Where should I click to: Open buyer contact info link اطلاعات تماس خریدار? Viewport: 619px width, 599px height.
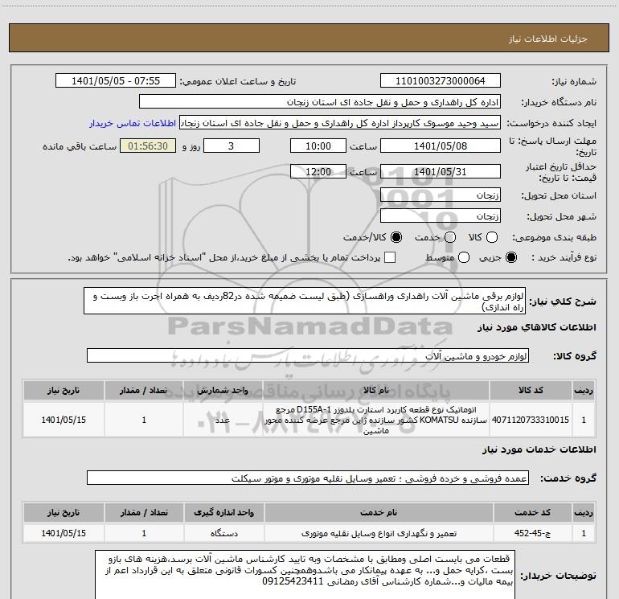(x=133, y=123)
